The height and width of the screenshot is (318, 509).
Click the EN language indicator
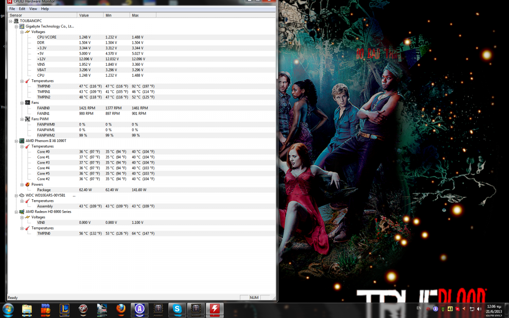[x=419, y=308]
